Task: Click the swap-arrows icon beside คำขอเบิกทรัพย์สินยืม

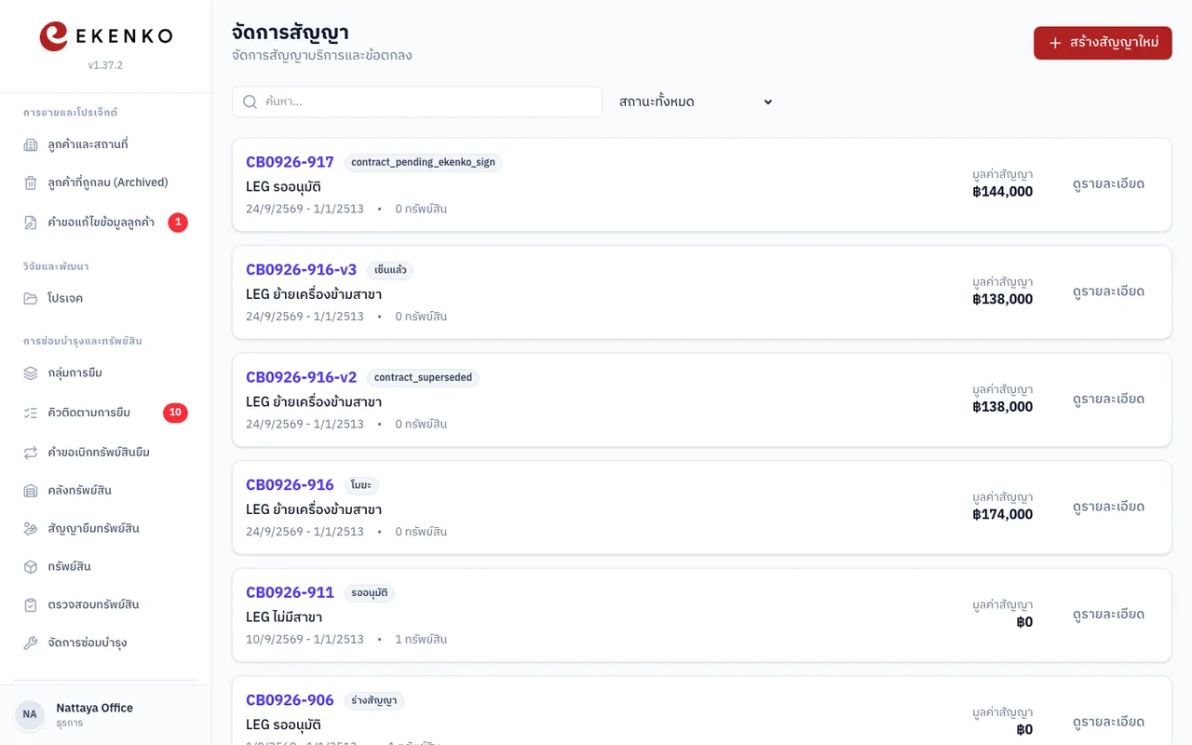Action: (31, 452)
